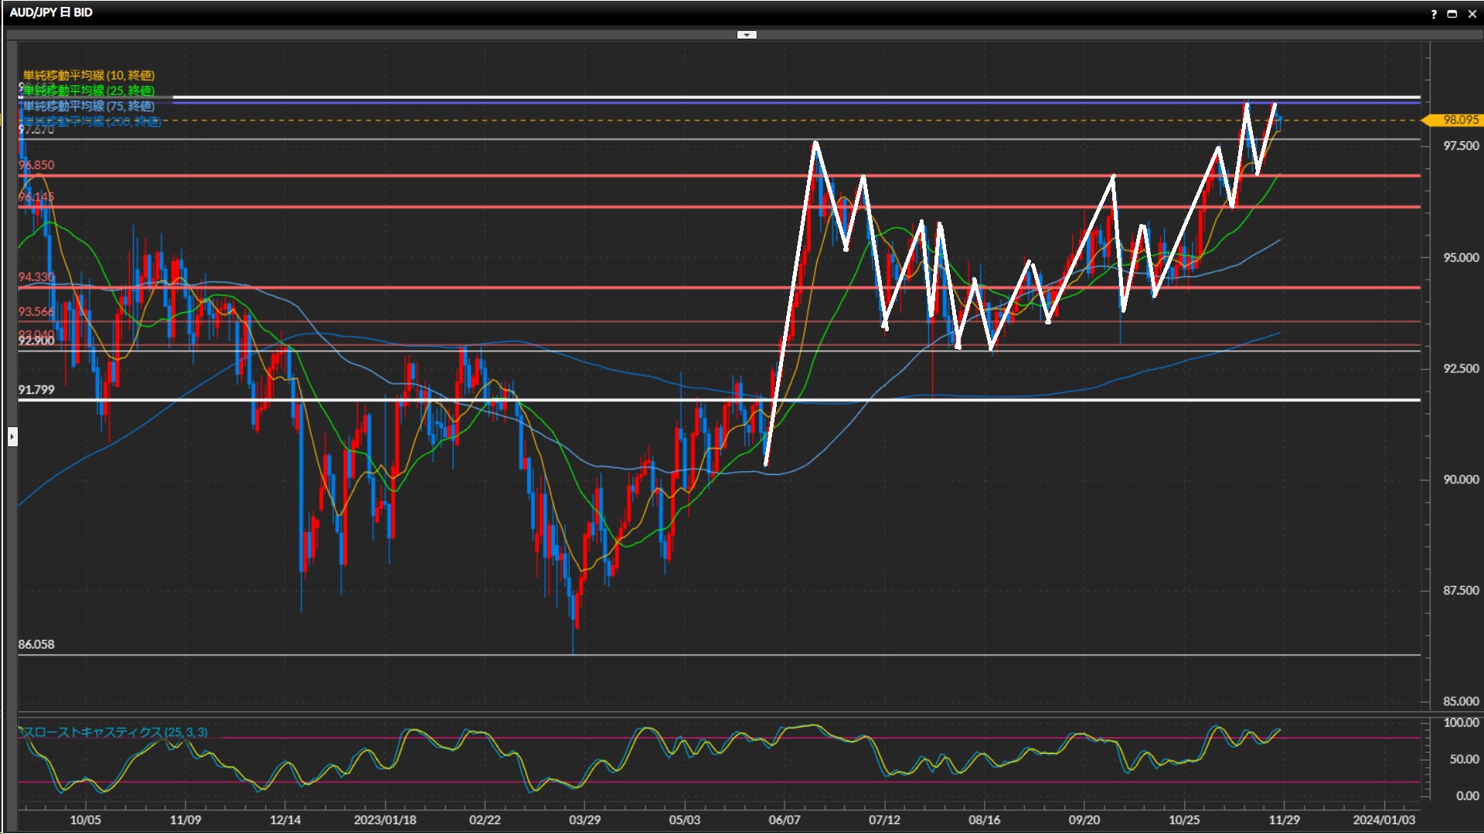
Task: Close the AUD/JPY chart window
Action: tap(1472, 14)
